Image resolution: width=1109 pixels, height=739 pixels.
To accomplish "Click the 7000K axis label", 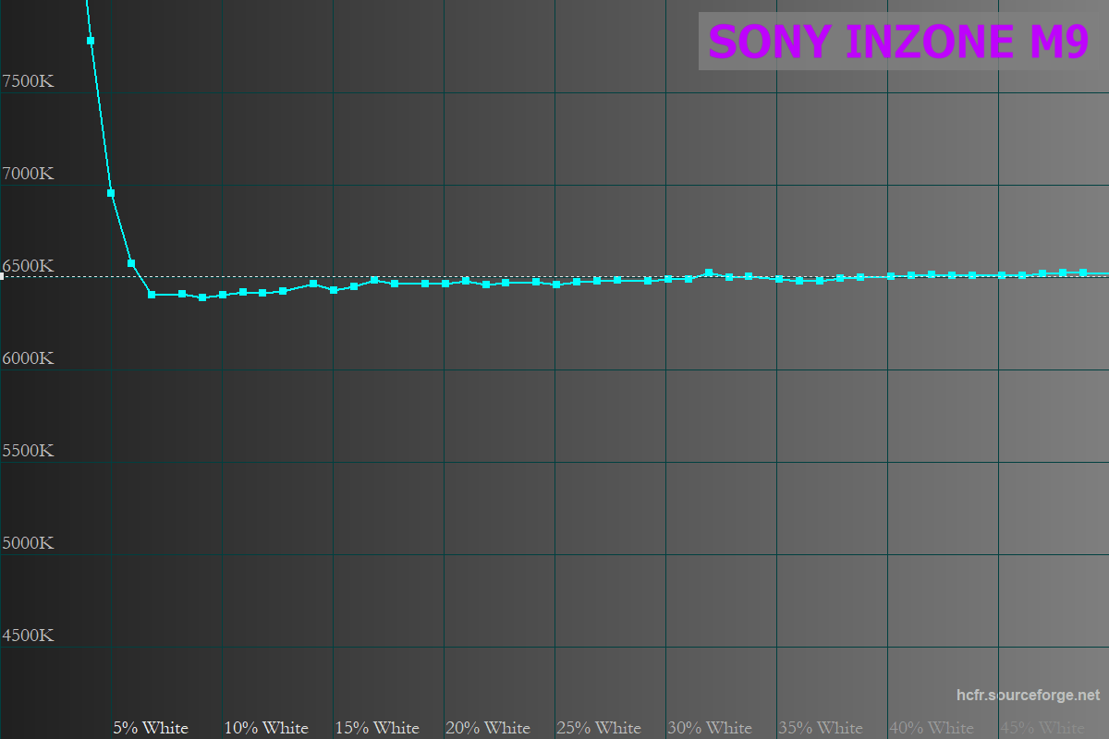I will (x=28, y=174).
